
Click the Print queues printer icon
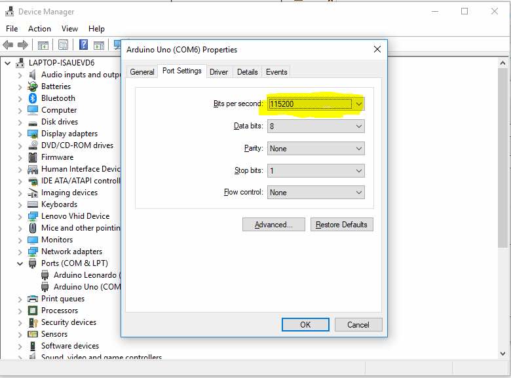coord(33,299)
